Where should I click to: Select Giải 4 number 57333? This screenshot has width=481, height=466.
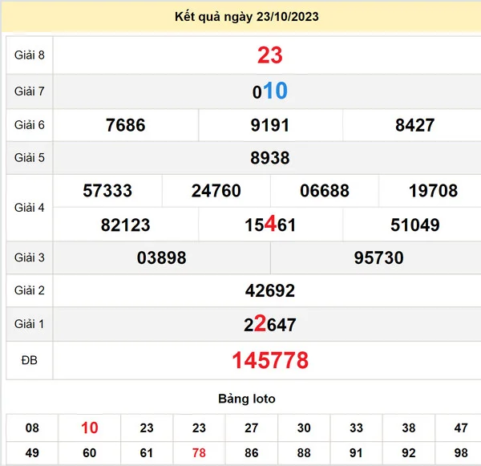(x=107, y=191)
